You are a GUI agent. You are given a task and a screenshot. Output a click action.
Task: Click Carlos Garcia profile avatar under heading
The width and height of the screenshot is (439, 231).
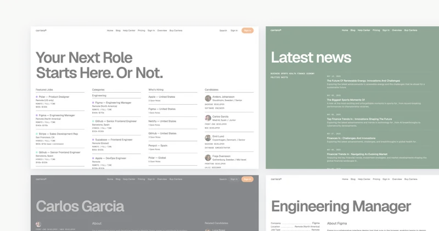coord(38,224)
